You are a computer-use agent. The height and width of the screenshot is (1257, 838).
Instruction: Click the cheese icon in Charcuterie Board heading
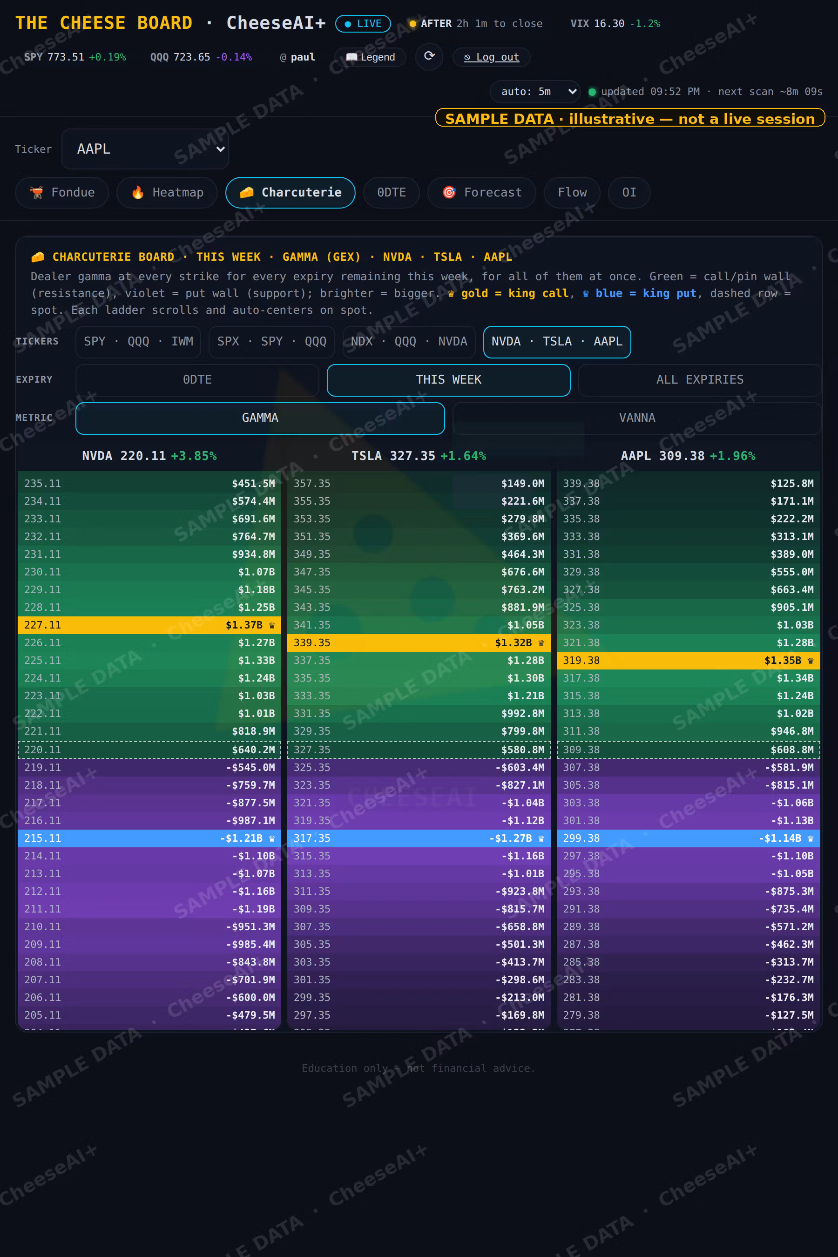coord(37,257)
